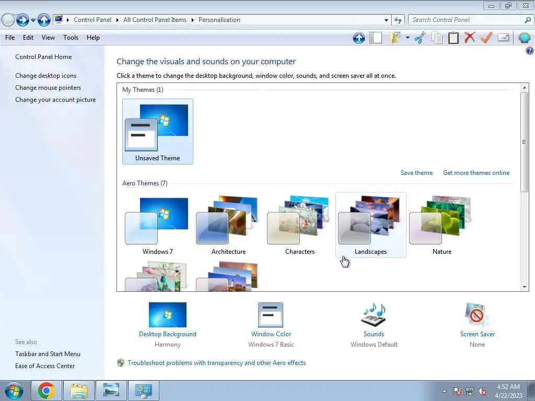Expand the address bar history dropdown
The image size is (535, 401).
(x=386, y=20)
